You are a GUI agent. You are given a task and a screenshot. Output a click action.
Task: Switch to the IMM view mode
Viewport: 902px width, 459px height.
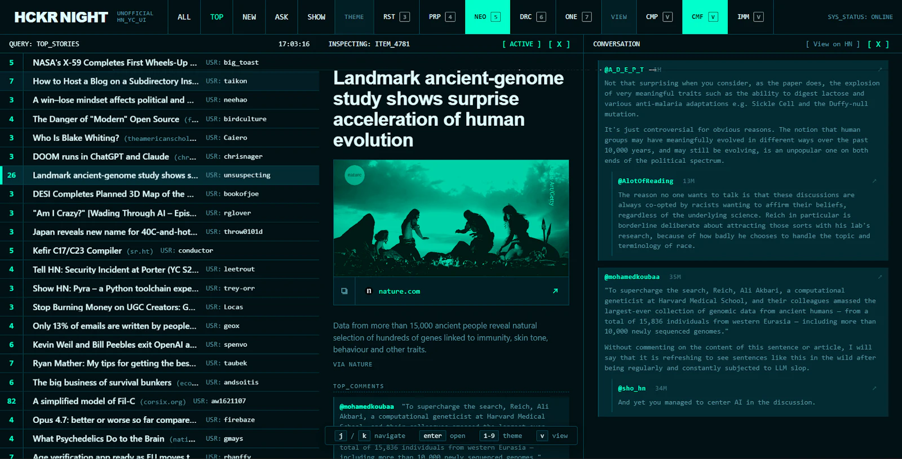[750, 17]
